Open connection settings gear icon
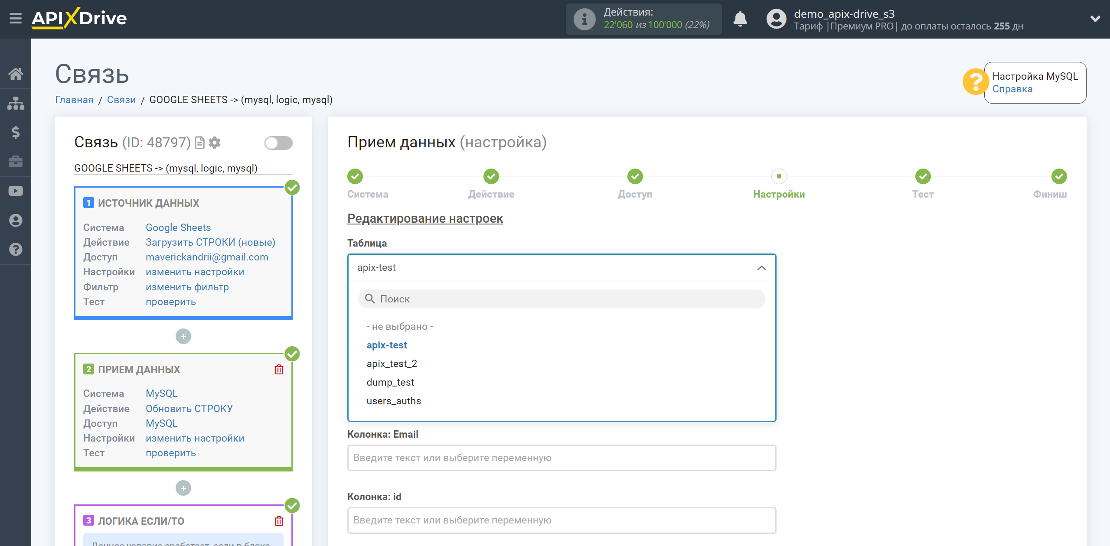 coord(215,143)
